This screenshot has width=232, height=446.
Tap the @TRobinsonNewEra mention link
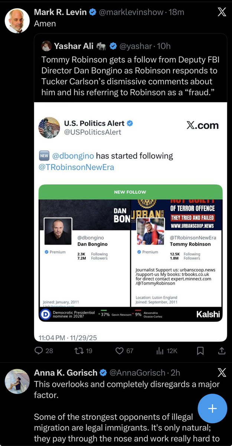pyautogui.click(x=76, y=167)
